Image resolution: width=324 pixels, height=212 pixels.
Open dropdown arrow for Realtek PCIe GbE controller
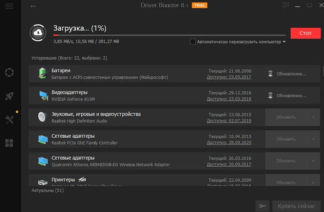pyautogui.click(x=313, y=139)
